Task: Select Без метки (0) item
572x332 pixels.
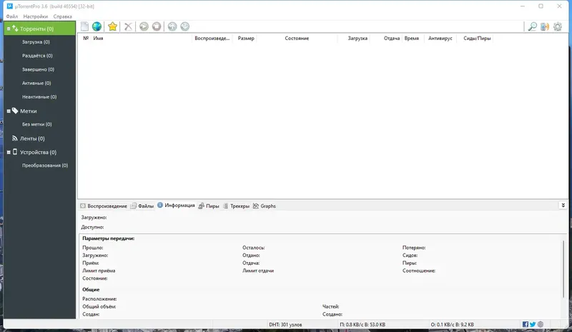Action: (37, 124)
